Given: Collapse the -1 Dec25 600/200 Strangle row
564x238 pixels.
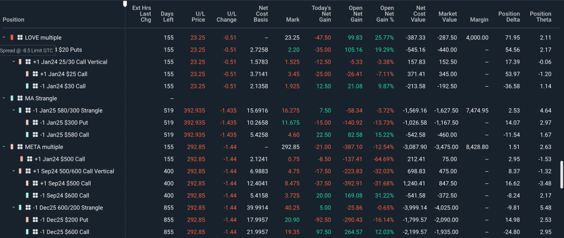Looking at the screenshot, I should tap(13, 208).
